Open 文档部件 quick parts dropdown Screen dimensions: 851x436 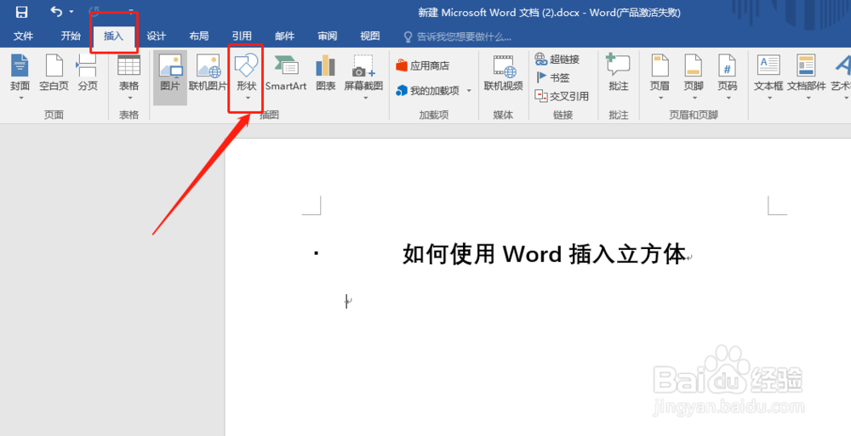(807, 76)
